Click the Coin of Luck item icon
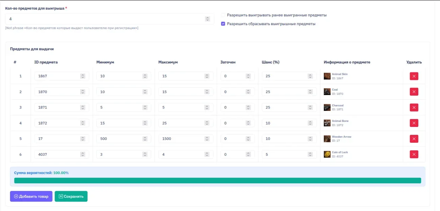Viewport: 440px width, 211px height. tap(327, 154)
